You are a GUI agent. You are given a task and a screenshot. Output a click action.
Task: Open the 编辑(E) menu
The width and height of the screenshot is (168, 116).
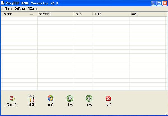click(20, 9)
